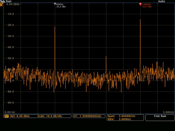
Task: Click the red reference marker at 2.4GHz
Action: 140,4
